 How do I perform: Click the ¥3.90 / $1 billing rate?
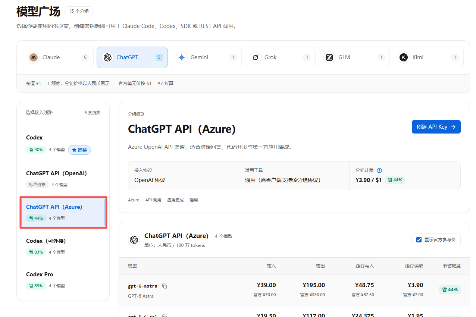tap(369, 180)
